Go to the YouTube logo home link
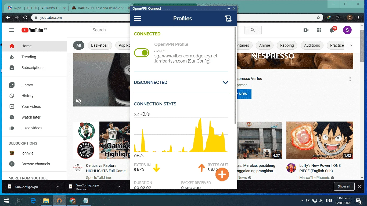 (x=33, y=30)
